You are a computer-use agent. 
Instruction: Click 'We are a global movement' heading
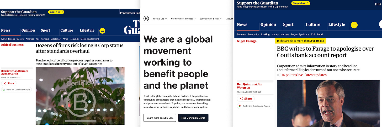pyautogui.click(x=178, y=62)
